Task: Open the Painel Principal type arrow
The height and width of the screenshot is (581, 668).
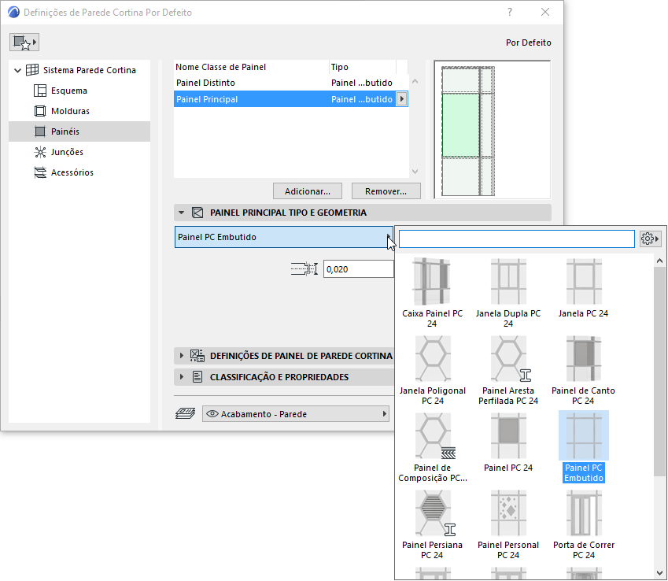Action: (400, 98)
